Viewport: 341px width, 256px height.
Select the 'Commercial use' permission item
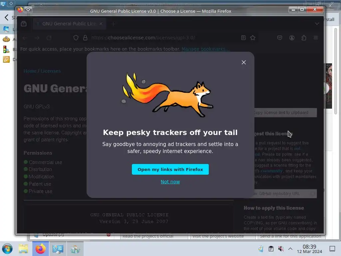pyautogui.click(x=43, y=162)
